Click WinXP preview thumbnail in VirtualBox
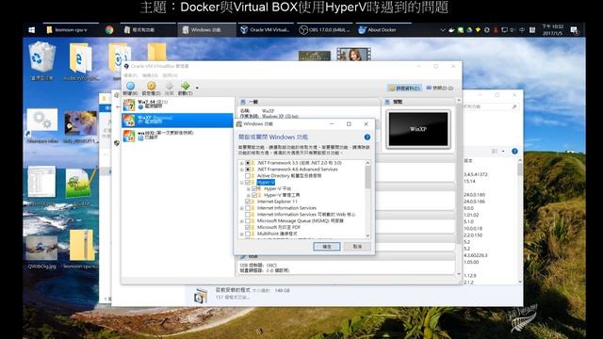The width and height of the screenshot is (603, 339). (x=418, y=130)
